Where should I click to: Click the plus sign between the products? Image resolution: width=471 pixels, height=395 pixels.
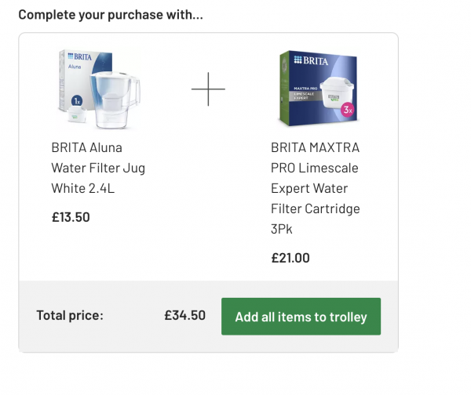(208, 89)
